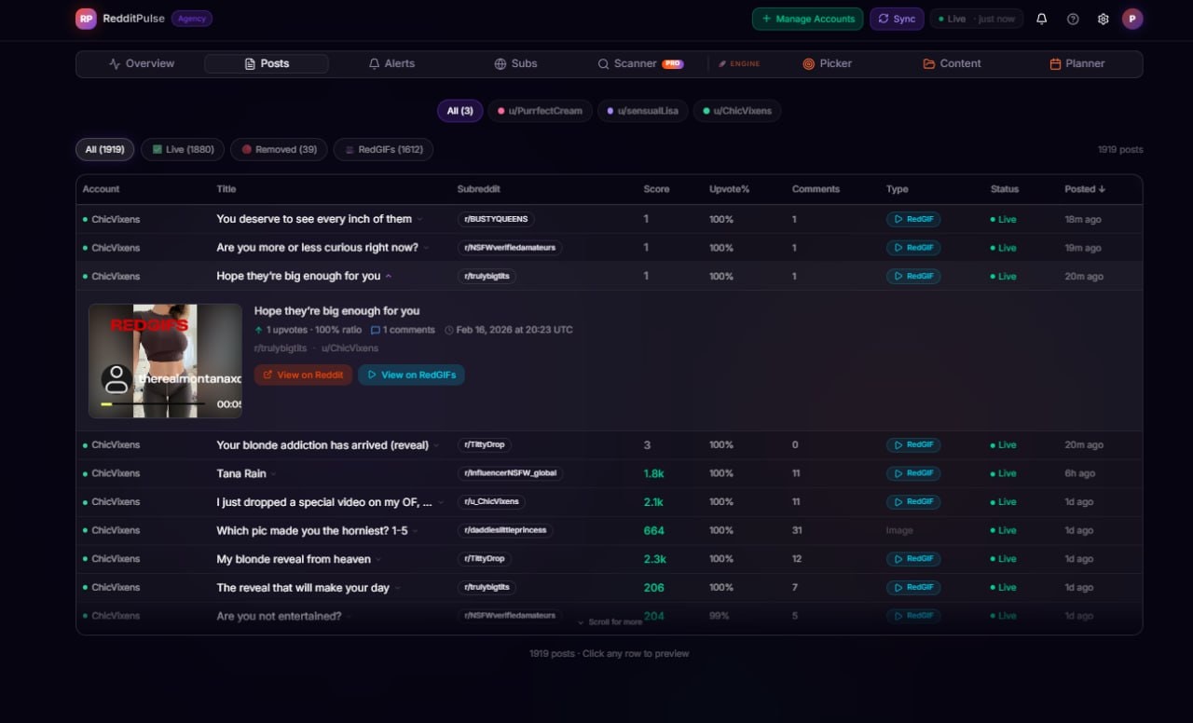This screenshot has width=1193, height=723.
Task: Open the Overview dashboard section
Action: 142,63
